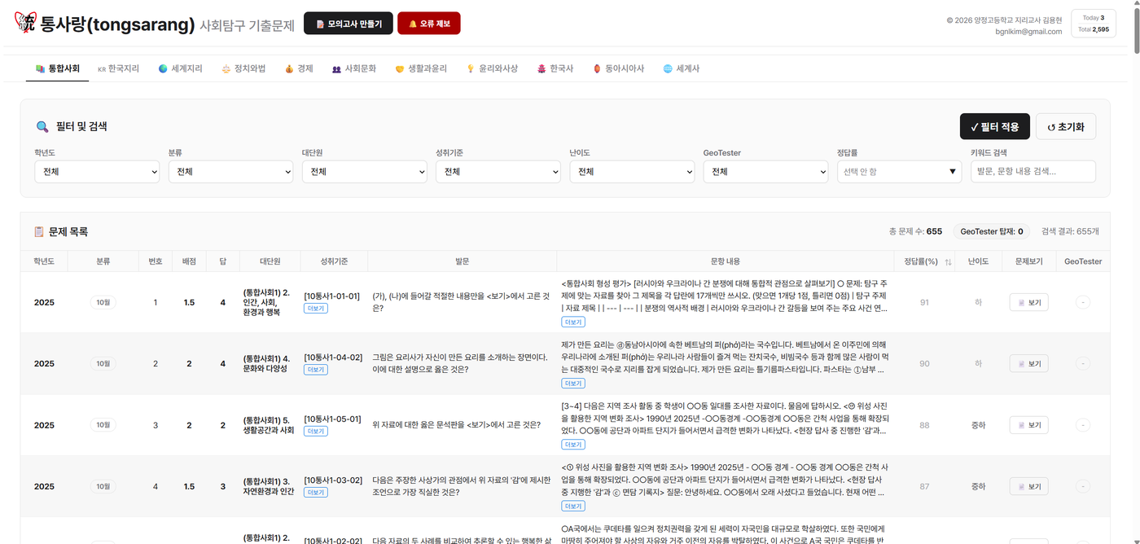Sort by the 정답률(%) arrows icon
Image resolution: width=1140 pixels, height=544 pixels.
coord(948,261)
